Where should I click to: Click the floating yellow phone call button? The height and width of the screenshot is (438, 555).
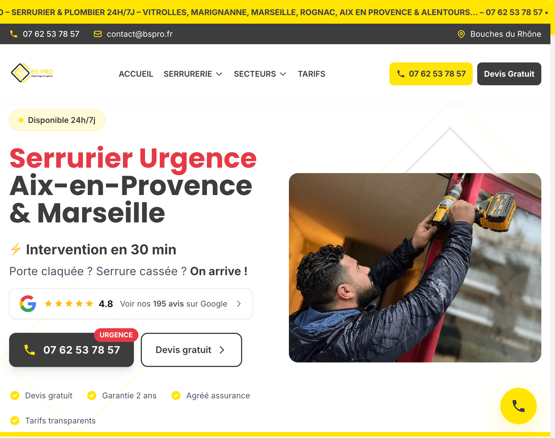(x=518, y=406)
